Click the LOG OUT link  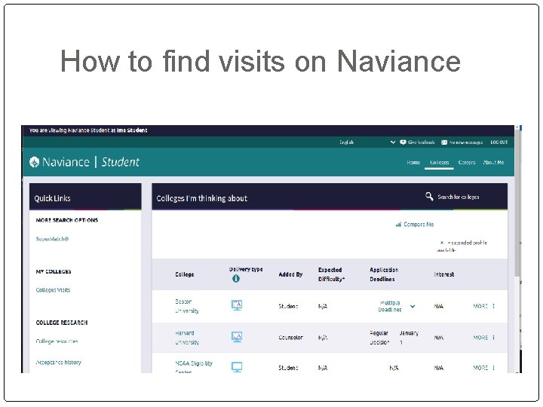coord(499,142)
